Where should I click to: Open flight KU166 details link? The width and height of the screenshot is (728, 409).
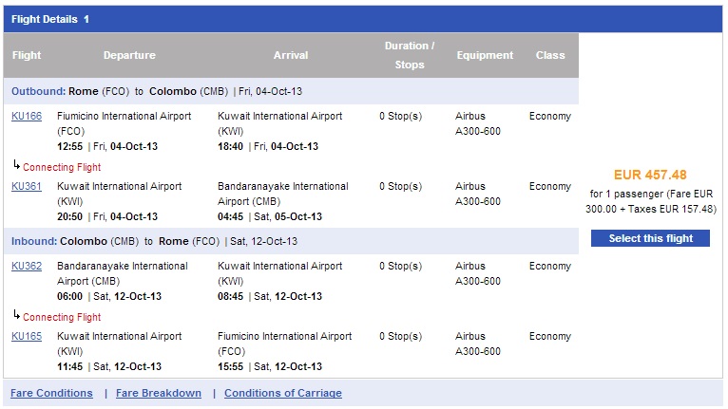[27, 116]
